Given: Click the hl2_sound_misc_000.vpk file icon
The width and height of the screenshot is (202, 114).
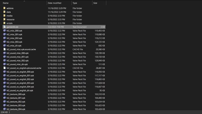Looking at the screenshot, I should 4,53.
